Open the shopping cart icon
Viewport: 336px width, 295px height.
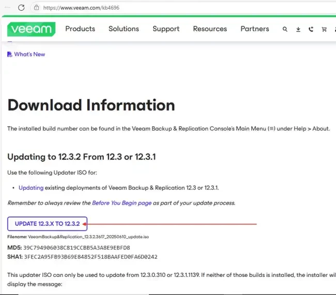tap(324, 29)
